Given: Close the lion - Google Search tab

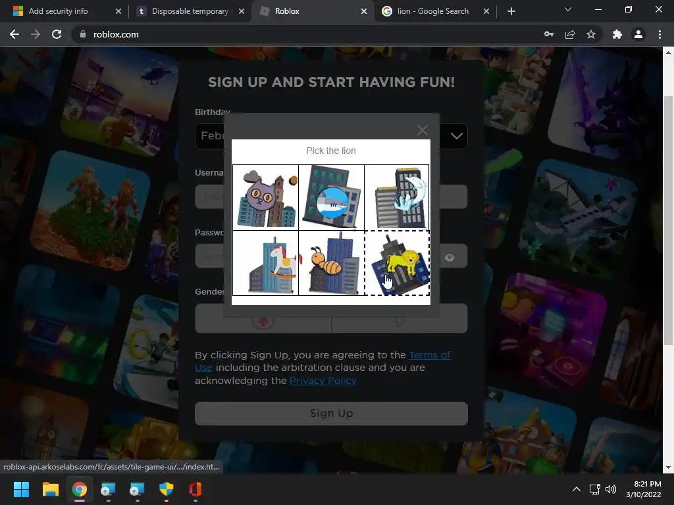Looking at the screenshot, I should click(x=486, y=11).
